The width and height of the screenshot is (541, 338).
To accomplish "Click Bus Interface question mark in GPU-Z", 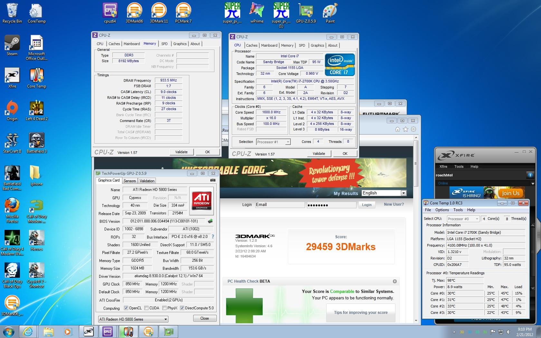I will (213, 237).
